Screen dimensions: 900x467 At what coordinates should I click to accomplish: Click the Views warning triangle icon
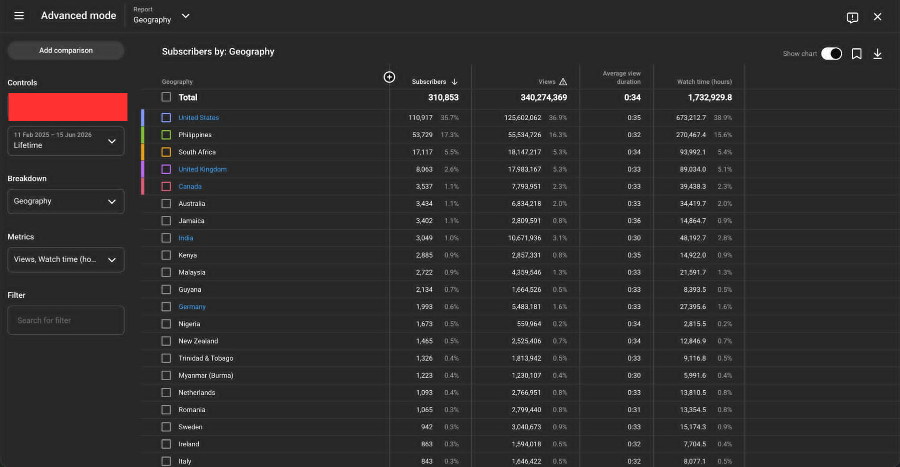point(563,82)
